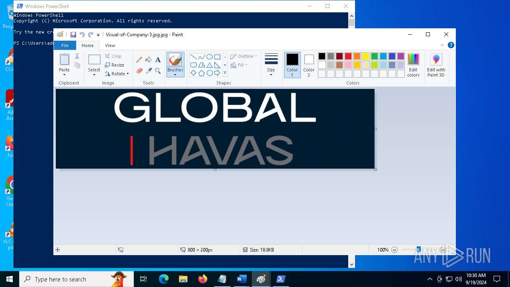Activate Color 1 foreground selector
The image size is (510, 287).
(292, 65)
